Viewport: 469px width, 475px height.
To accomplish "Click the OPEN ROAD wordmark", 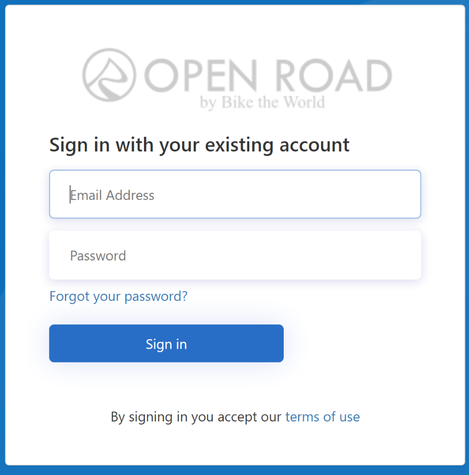I will (268, 75).
